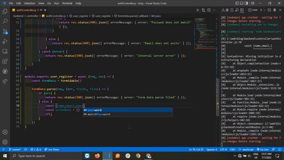
Task: Click the Windows taskbar search box
Action: 46,156
